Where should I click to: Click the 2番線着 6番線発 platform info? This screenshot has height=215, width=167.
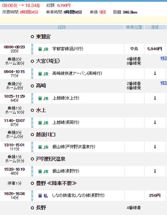134,86
